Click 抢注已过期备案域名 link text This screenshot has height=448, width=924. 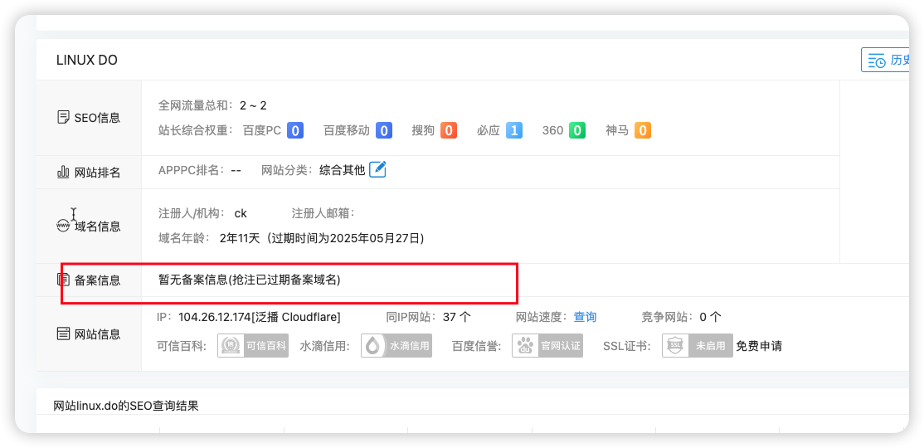pyautogui.click(x=284, y=280)
